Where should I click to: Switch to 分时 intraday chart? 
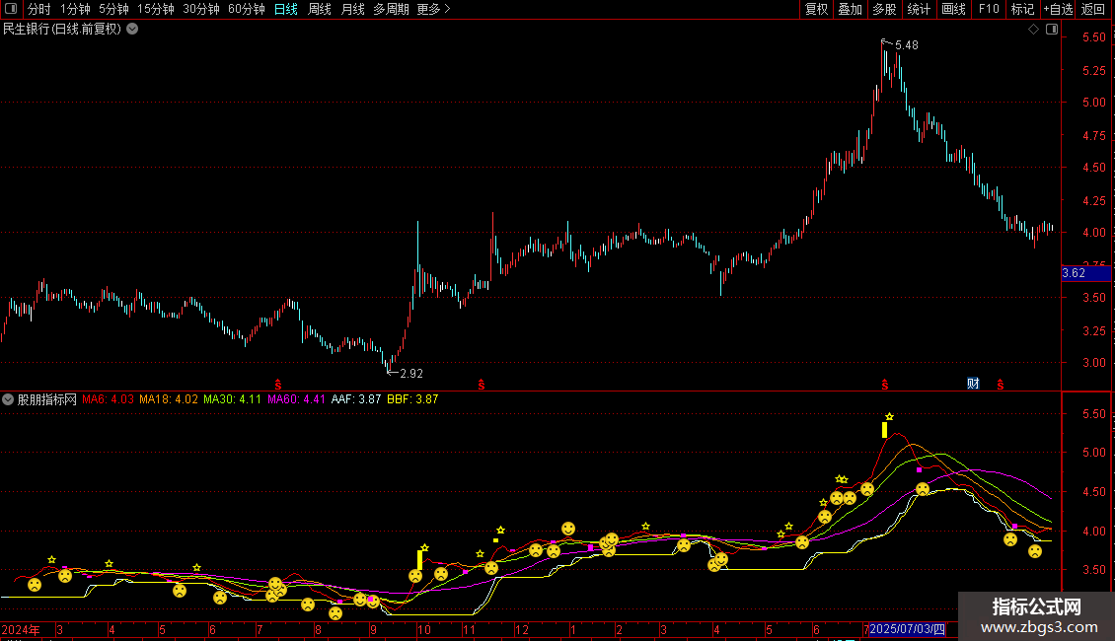(39, 9)
